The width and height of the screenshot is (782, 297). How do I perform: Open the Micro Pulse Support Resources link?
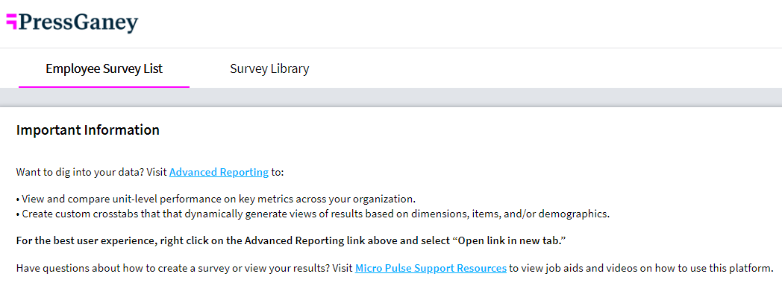(x=431, y=268)
